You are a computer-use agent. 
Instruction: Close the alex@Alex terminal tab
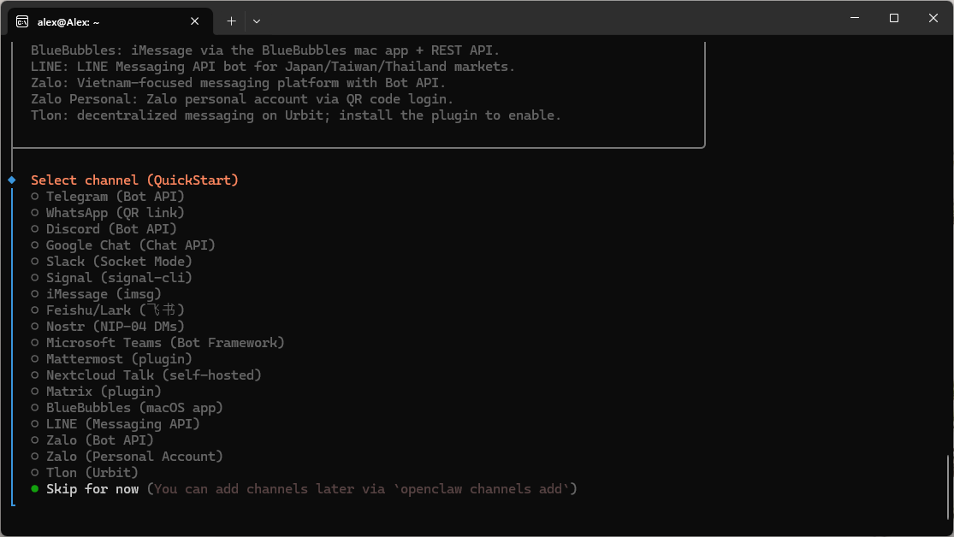195,21
